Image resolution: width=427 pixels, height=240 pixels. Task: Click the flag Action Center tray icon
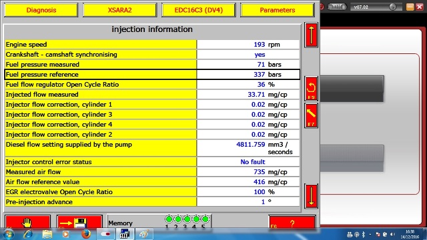tap(378, 234)
